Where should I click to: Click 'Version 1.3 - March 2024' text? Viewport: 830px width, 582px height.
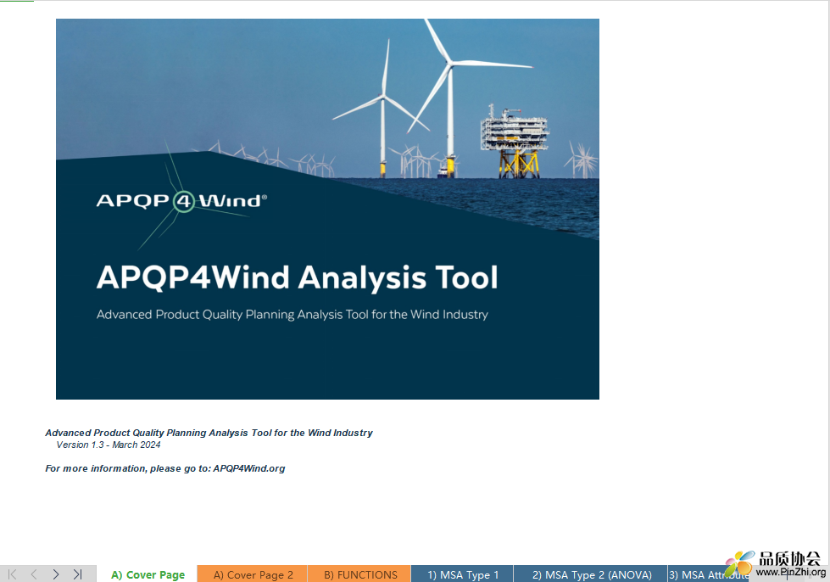click(x=109, y=445)
